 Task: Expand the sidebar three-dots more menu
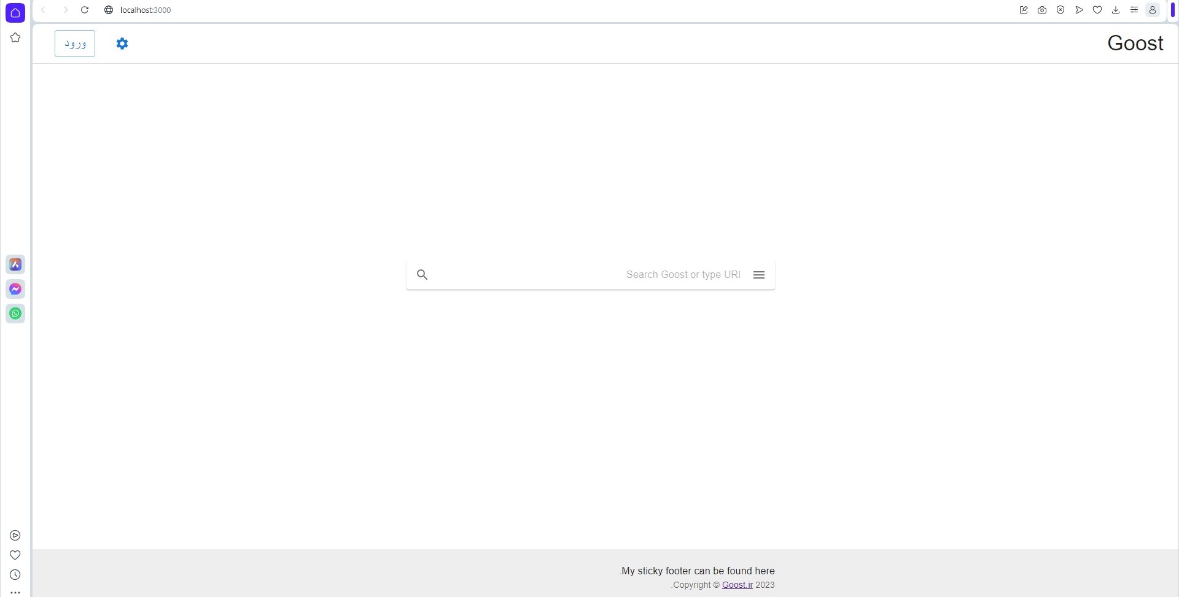pyautogui.click(x=15, y=593)
